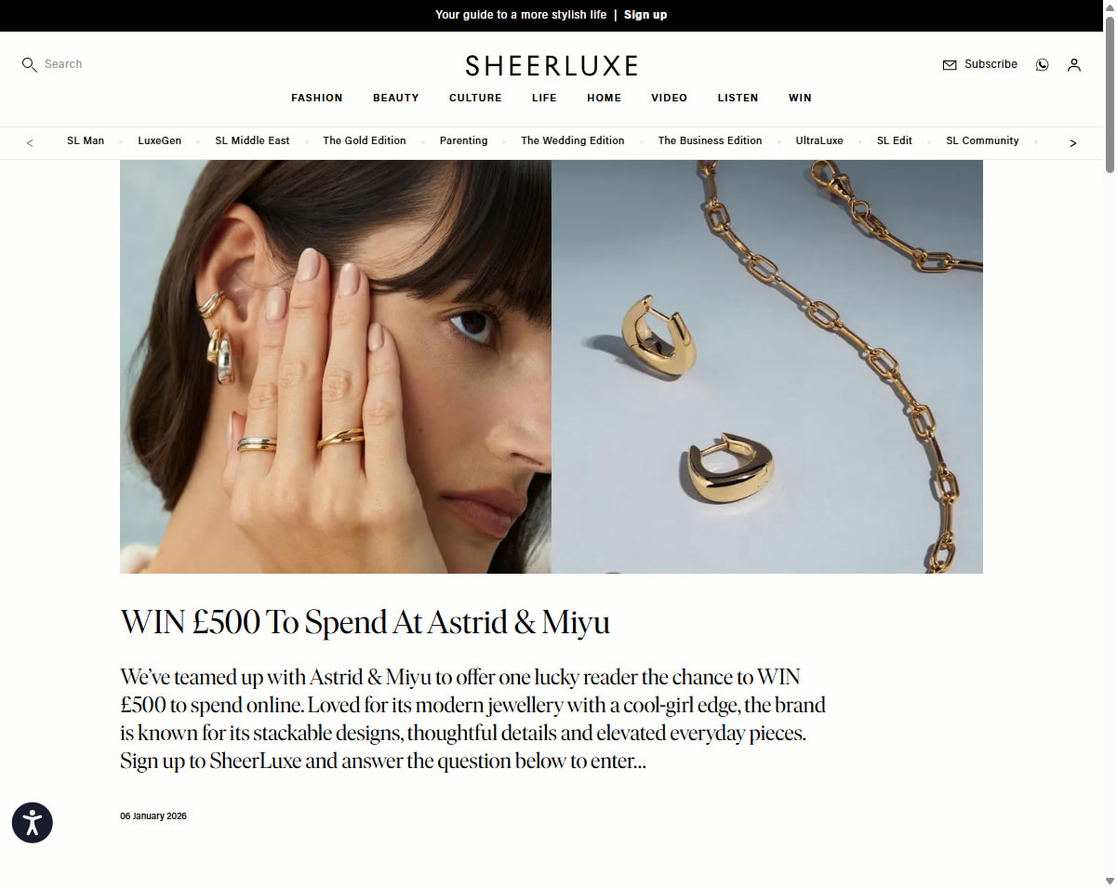Open The Wedding Edition tab
The height and width of the screenshot is (888, 1117).
pos(573,140)
